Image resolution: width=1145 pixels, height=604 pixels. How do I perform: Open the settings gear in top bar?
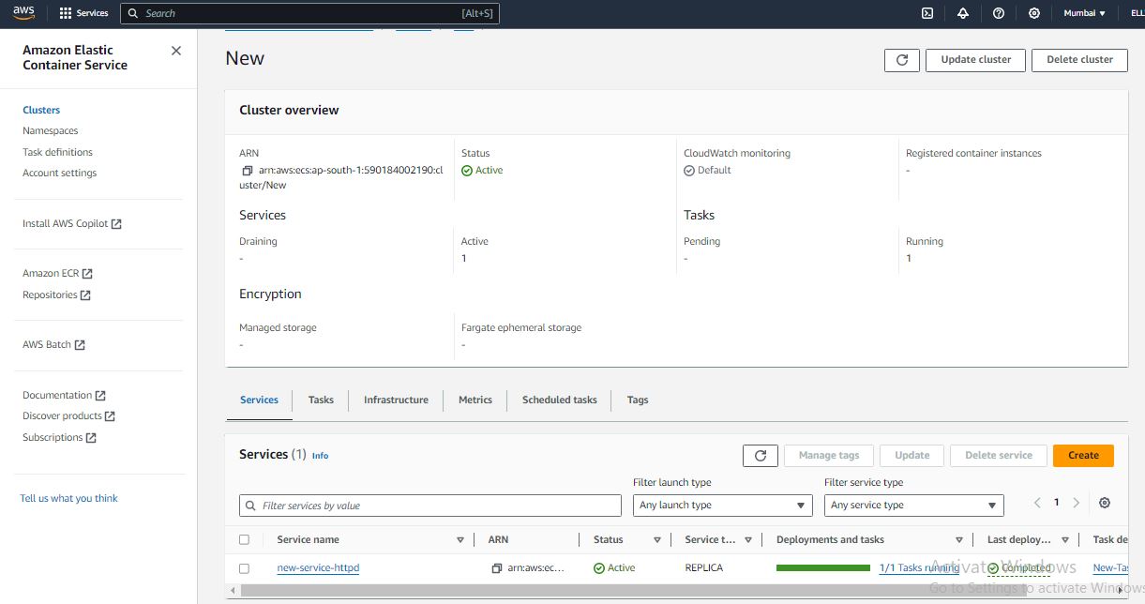(x=1033, y=13)
